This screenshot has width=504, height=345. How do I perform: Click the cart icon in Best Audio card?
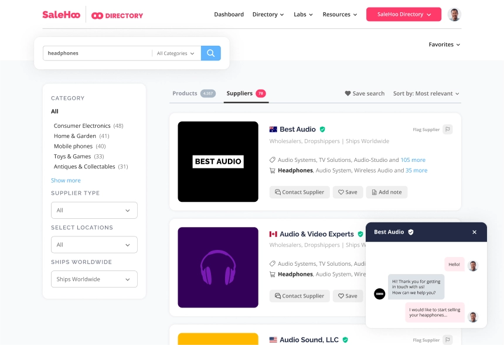coord(273,171)
